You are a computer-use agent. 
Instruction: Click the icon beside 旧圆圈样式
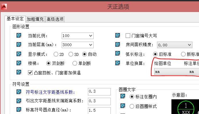122,106
